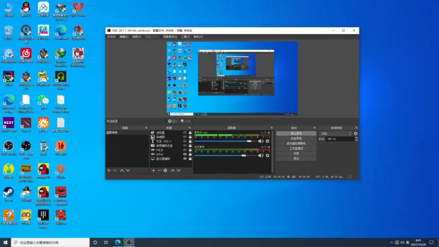Open 麦克风/Aux audio settings gear
439x247 pixels.
[x=267, y=141]
